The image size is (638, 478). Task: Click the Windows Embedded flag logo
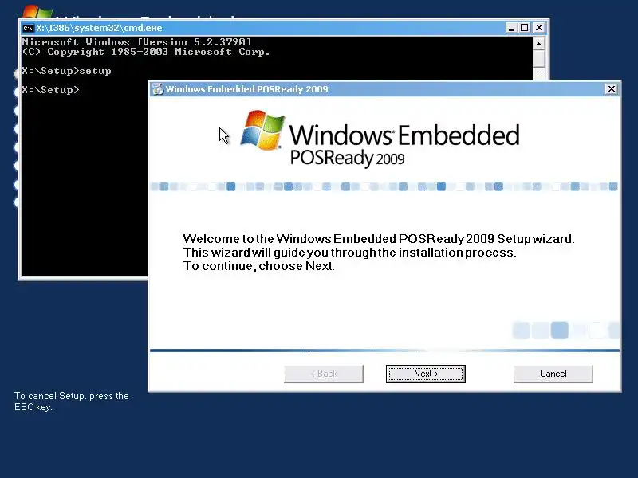(x=262, y=130)
